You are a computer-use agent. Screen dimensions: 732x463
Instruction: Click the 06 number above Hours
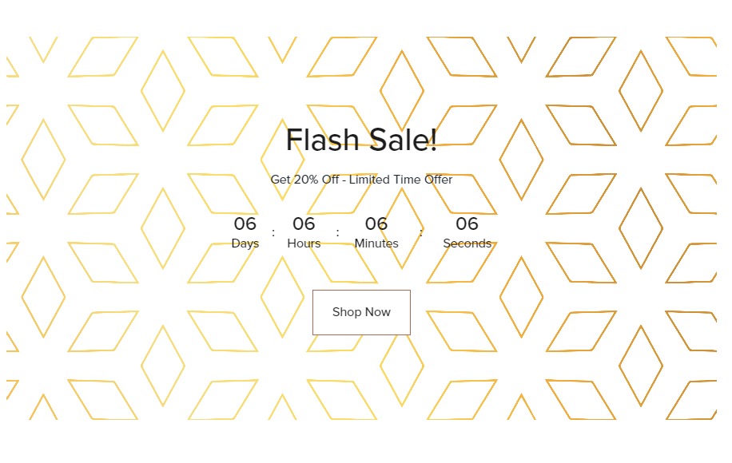pyautogui.click(x=304, y=224)
